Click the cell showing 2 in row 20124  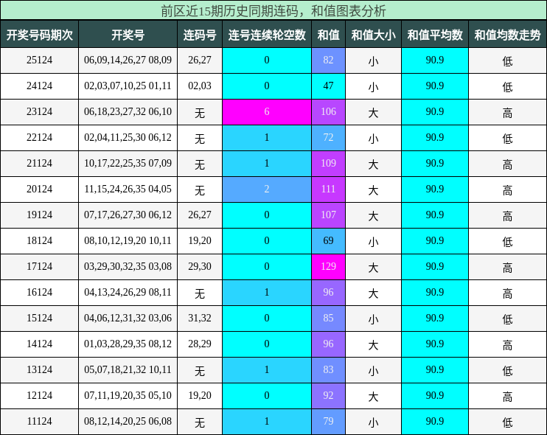267,189
